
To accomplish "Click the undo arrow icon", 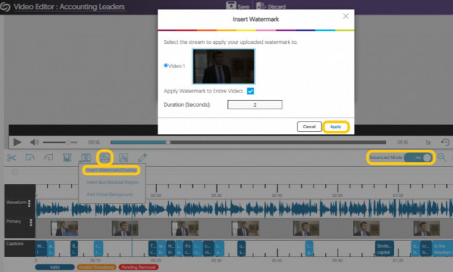I will (x=30, y=157).
